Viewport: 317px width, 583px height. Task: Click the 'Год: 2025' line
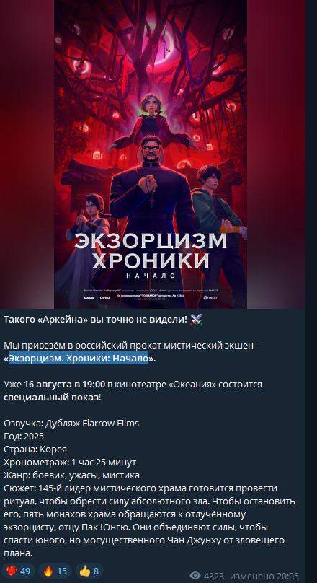tap(24, 436)
